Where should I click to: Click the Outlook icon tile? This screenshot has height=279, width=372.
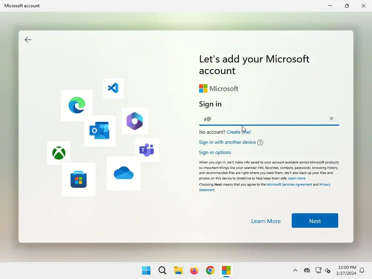(x=100, y=131)
